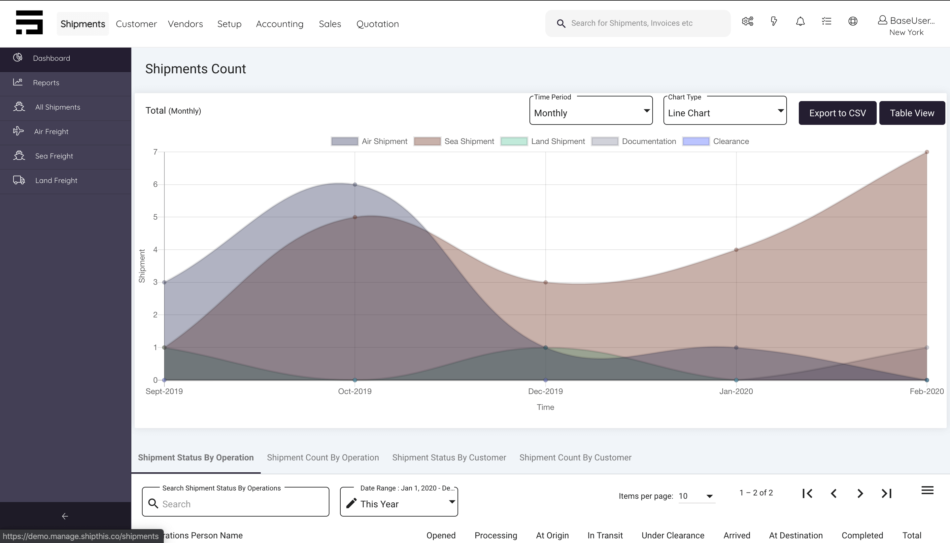Open the help lifebuoy icon
Viewport: 950px width, 543px height.
click(853, 21)
